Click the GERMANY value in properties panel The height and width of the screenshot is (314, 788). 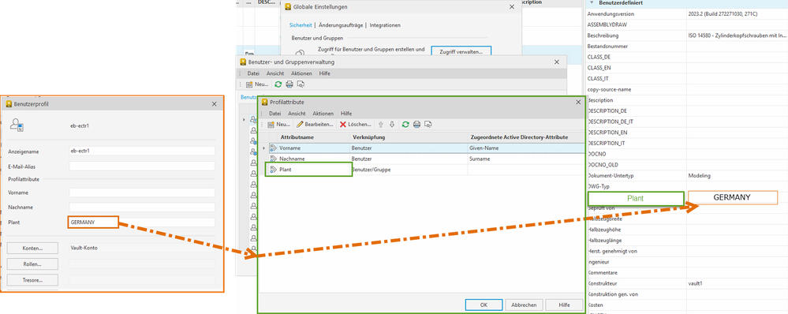click(x=732, y=197)
